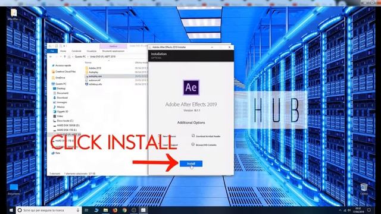The image size is (381, 214).
Task: Open the File tab in Explorer
Action: coord(52,51)
